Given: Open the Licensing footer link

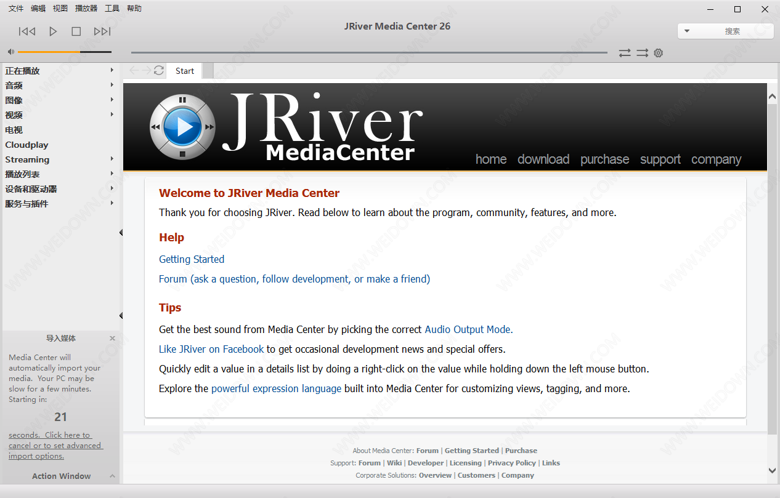Looking at the screenshot, I should pyautogui.click(x=466, y=463).
